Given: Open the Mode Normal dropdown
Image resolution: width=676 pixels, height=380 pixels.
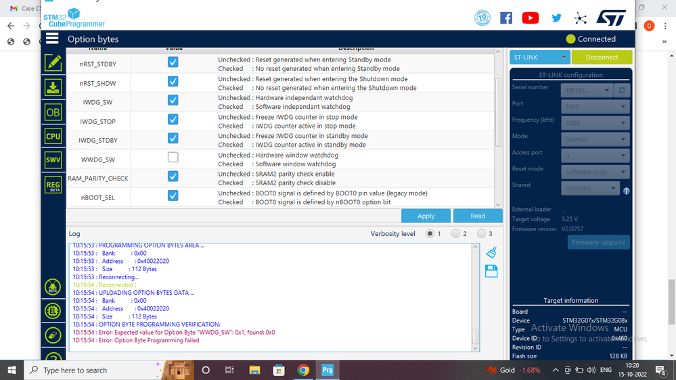Looking at the screenshot, I should 595,139.
